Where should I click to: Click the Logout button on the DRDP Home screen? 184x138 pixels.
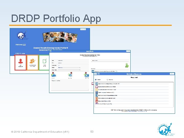[83, 29]
